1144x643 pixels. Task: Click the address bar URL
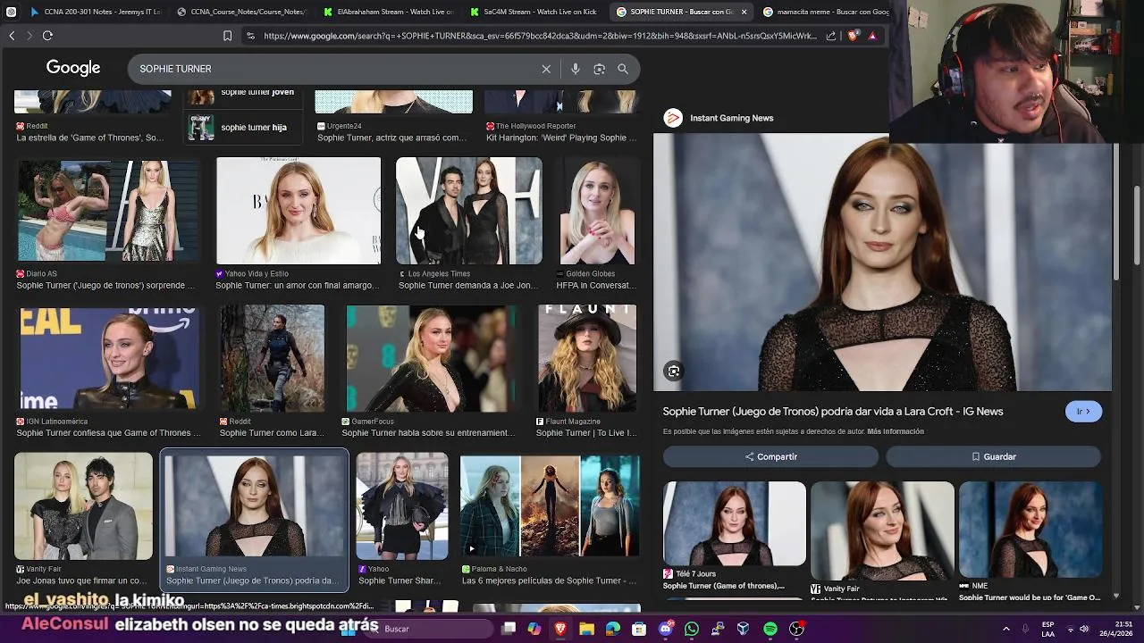540,36
